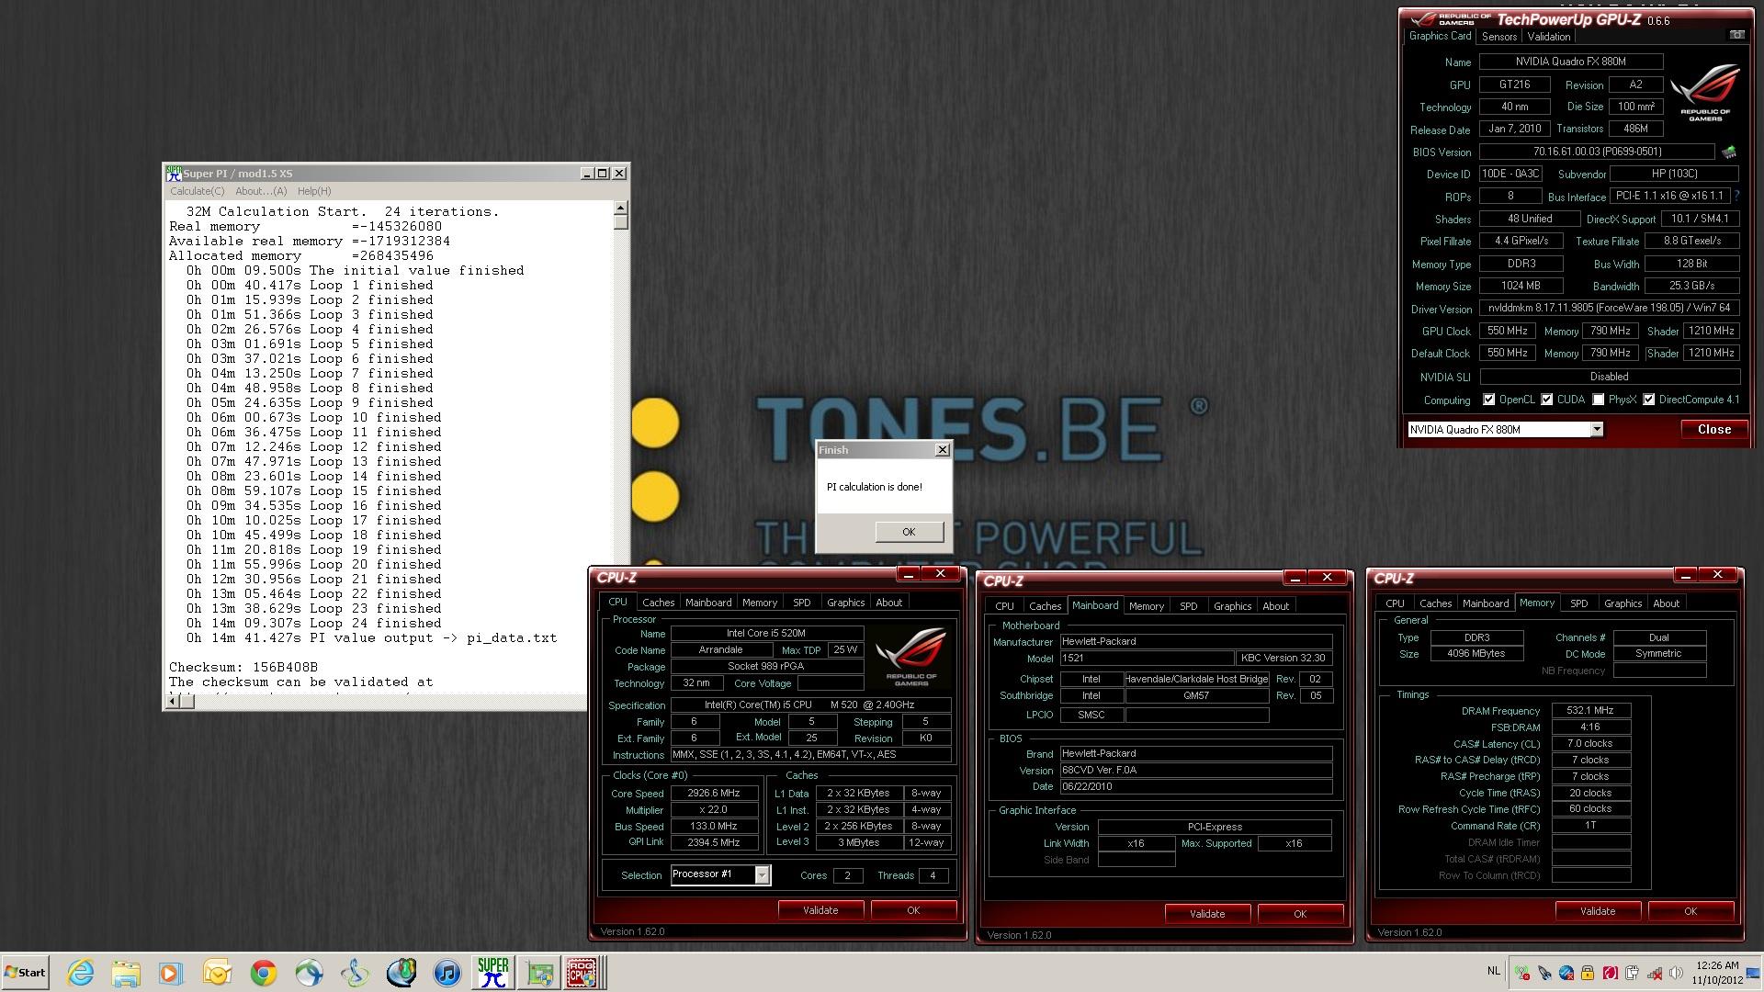This screenshot has width=1764, height=992.
Task: Switch to Sensors tab in GPU-Z
Action: pos(1498,37)
